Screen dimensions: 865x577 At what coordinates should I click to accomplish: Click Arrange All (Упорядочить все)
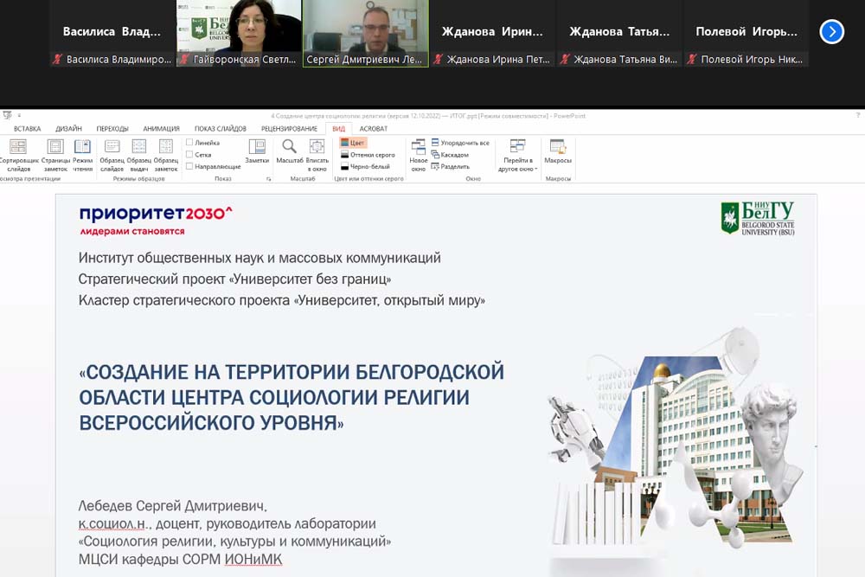(459, 143)
